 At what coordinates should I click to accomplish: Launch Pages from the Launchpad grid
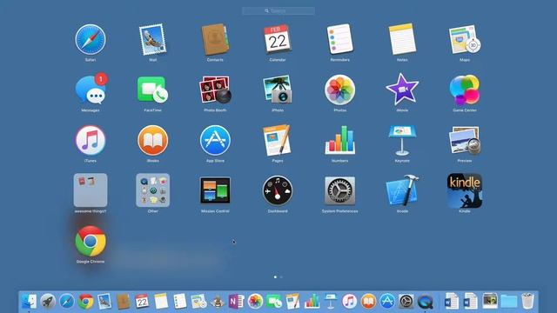278,140
